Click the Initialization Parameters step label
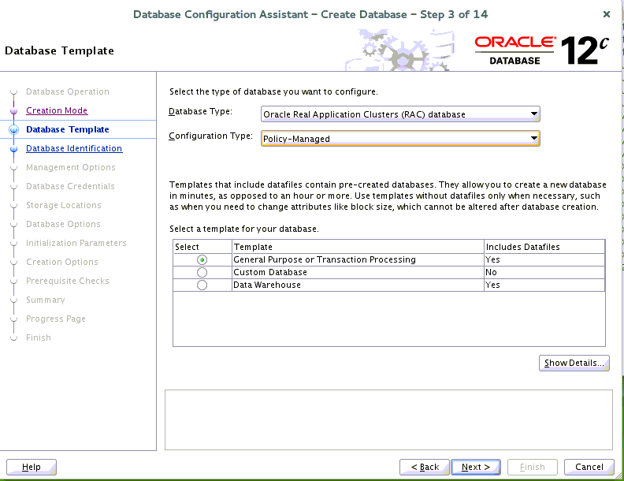624x481 pixels. [76, 243]
